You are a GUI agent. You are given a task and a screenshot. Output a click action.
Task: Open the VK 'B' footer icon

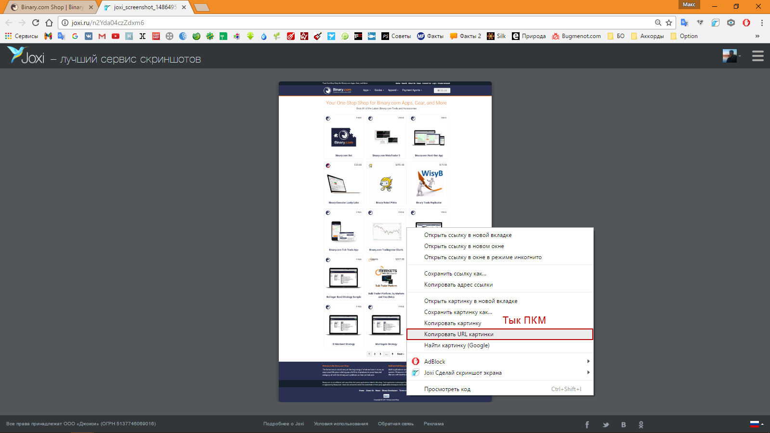[624, 424]
